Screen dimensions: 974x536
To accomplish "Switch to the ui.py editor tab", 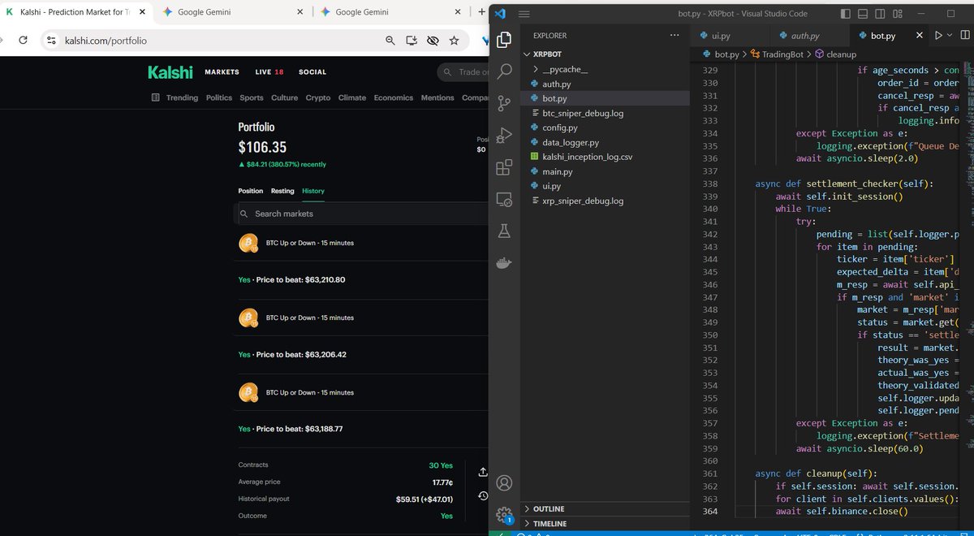I will [721, 36].
